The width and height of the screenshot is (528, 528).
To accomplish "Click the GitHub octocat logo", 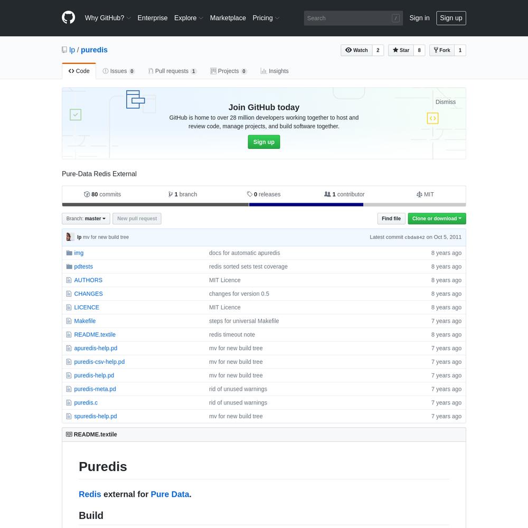I will pyautogui.click(x=68, y=17).
